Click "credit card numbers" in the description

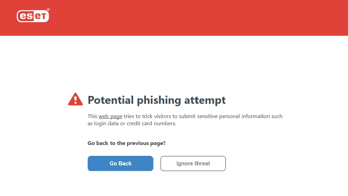point(151,123)
